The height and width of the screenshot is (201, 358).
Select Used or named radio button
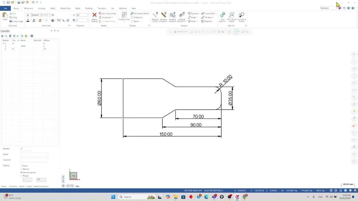pyautogui.click(x=21, y=173)
